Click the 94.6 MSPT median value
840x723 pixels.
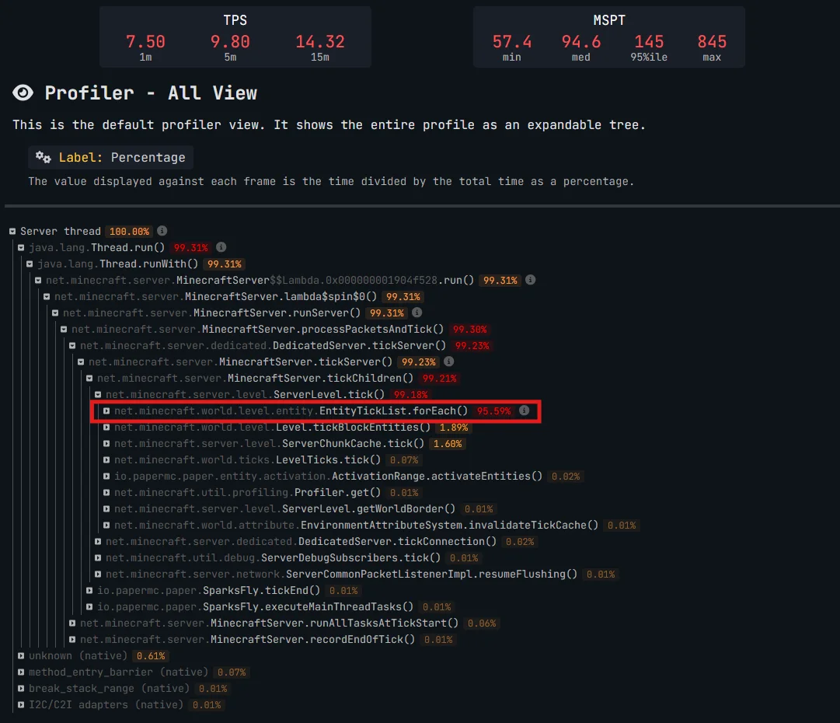(x=580, y=41)
